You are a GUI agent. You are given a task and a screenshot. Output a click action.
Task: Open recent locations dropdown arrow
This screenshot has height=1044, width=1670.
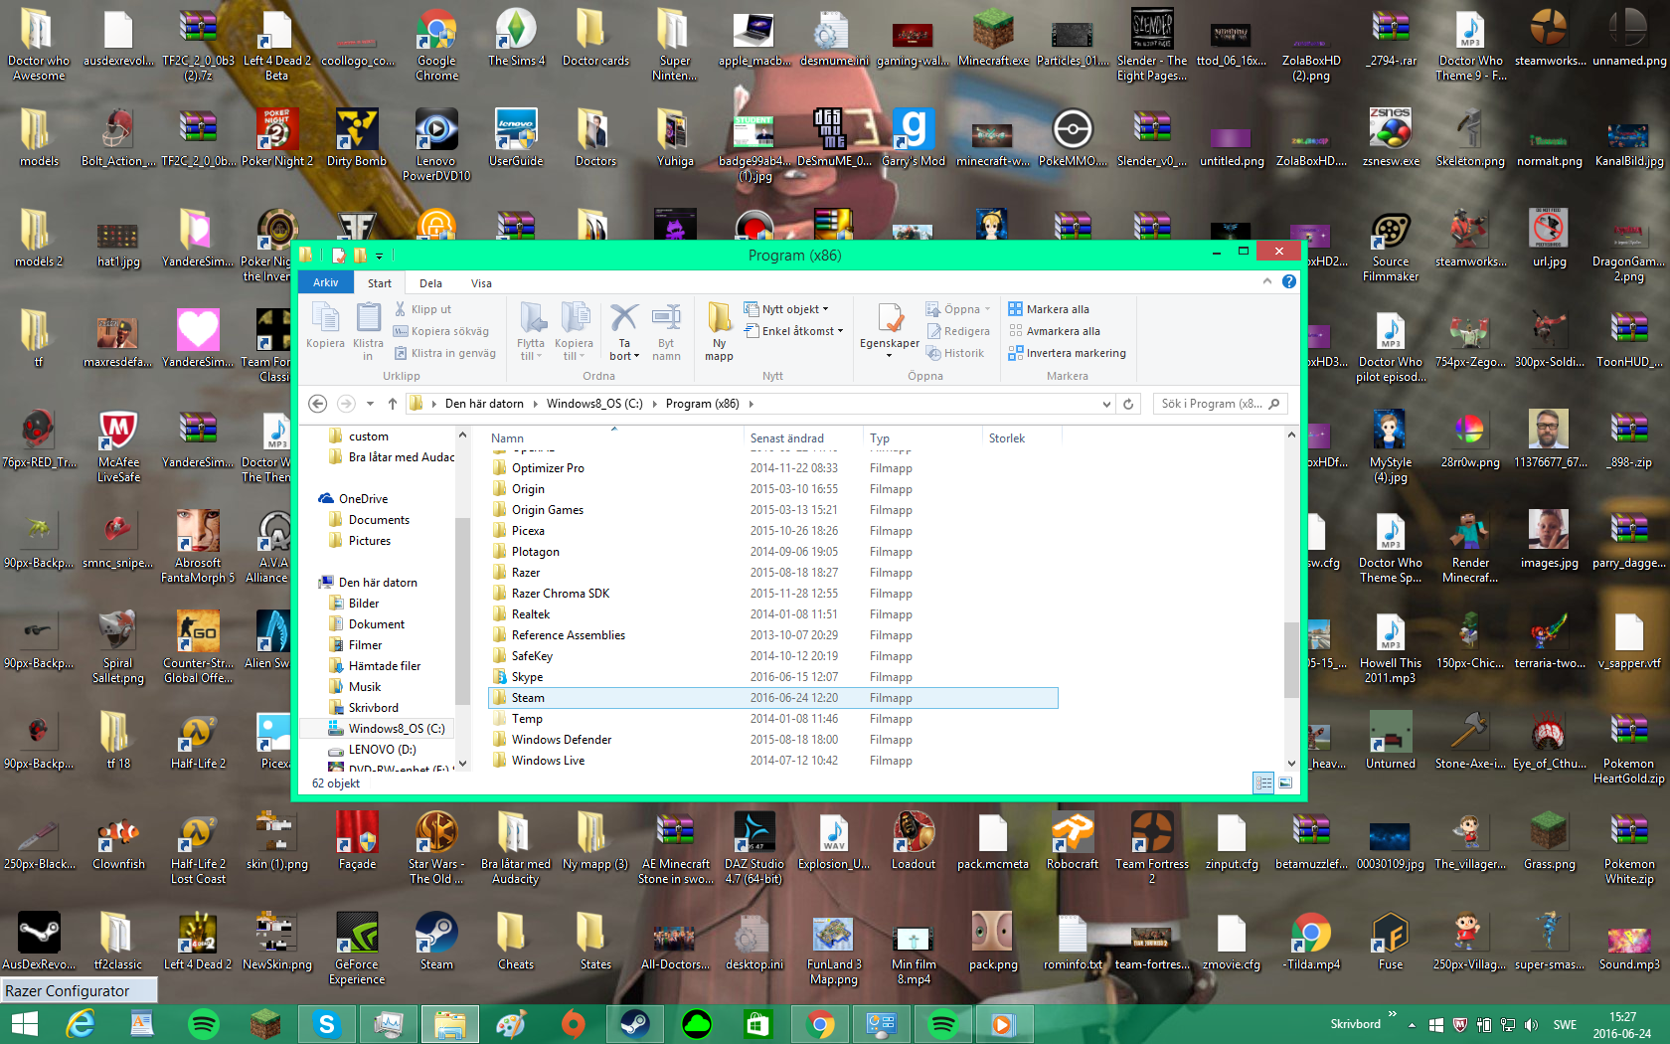point(370,404)
